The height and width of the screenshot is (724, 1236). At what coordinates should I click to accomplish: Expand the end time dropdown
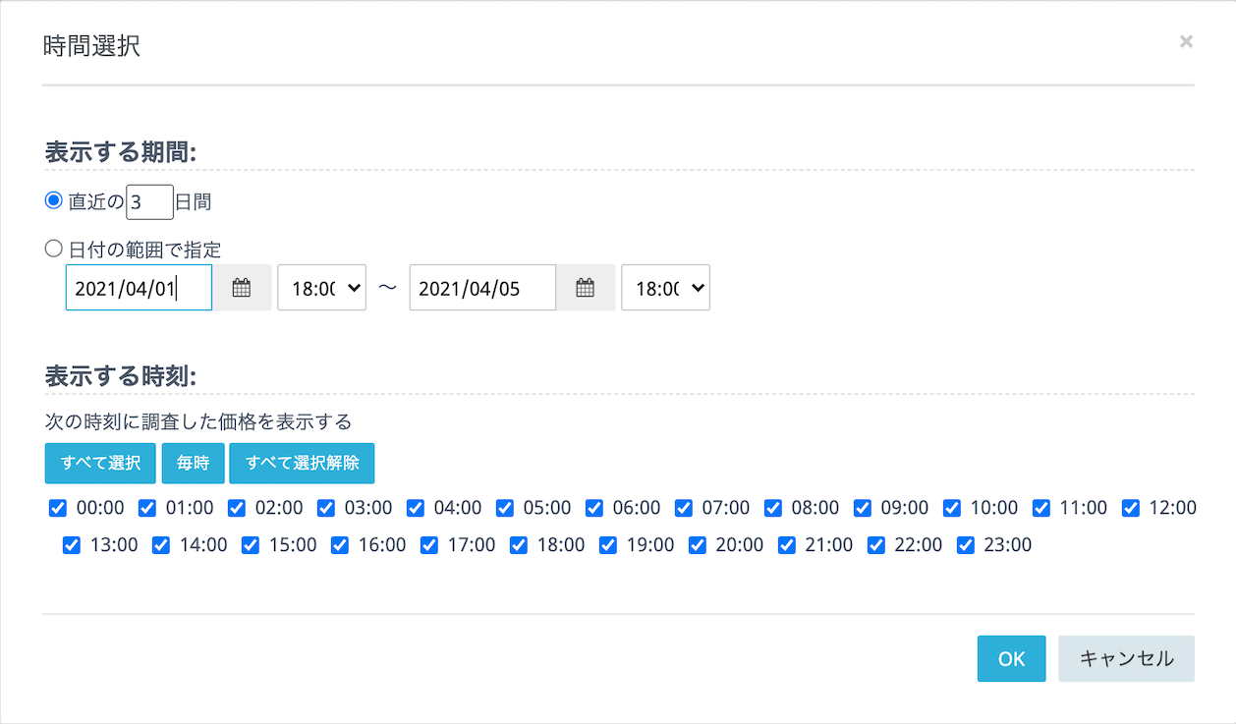pyautogui.click(x=666, y=288)
